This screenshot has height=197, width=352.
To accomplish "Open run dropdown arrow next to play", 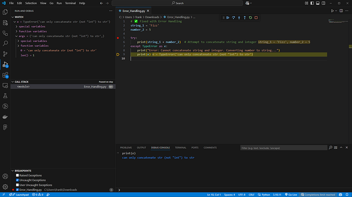I will (x=336, y=11).
